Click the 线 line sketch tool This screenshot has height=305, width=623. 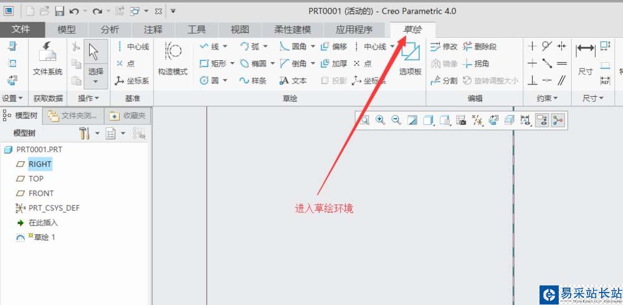coord(209,47)
